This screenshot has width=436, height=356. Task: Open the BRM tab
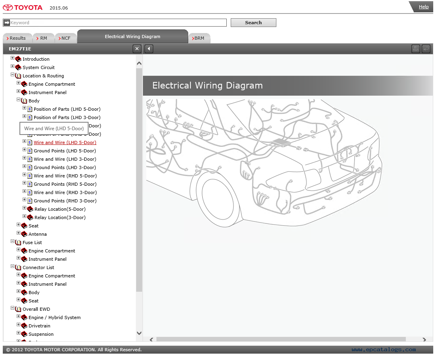(x=199, y=38)
